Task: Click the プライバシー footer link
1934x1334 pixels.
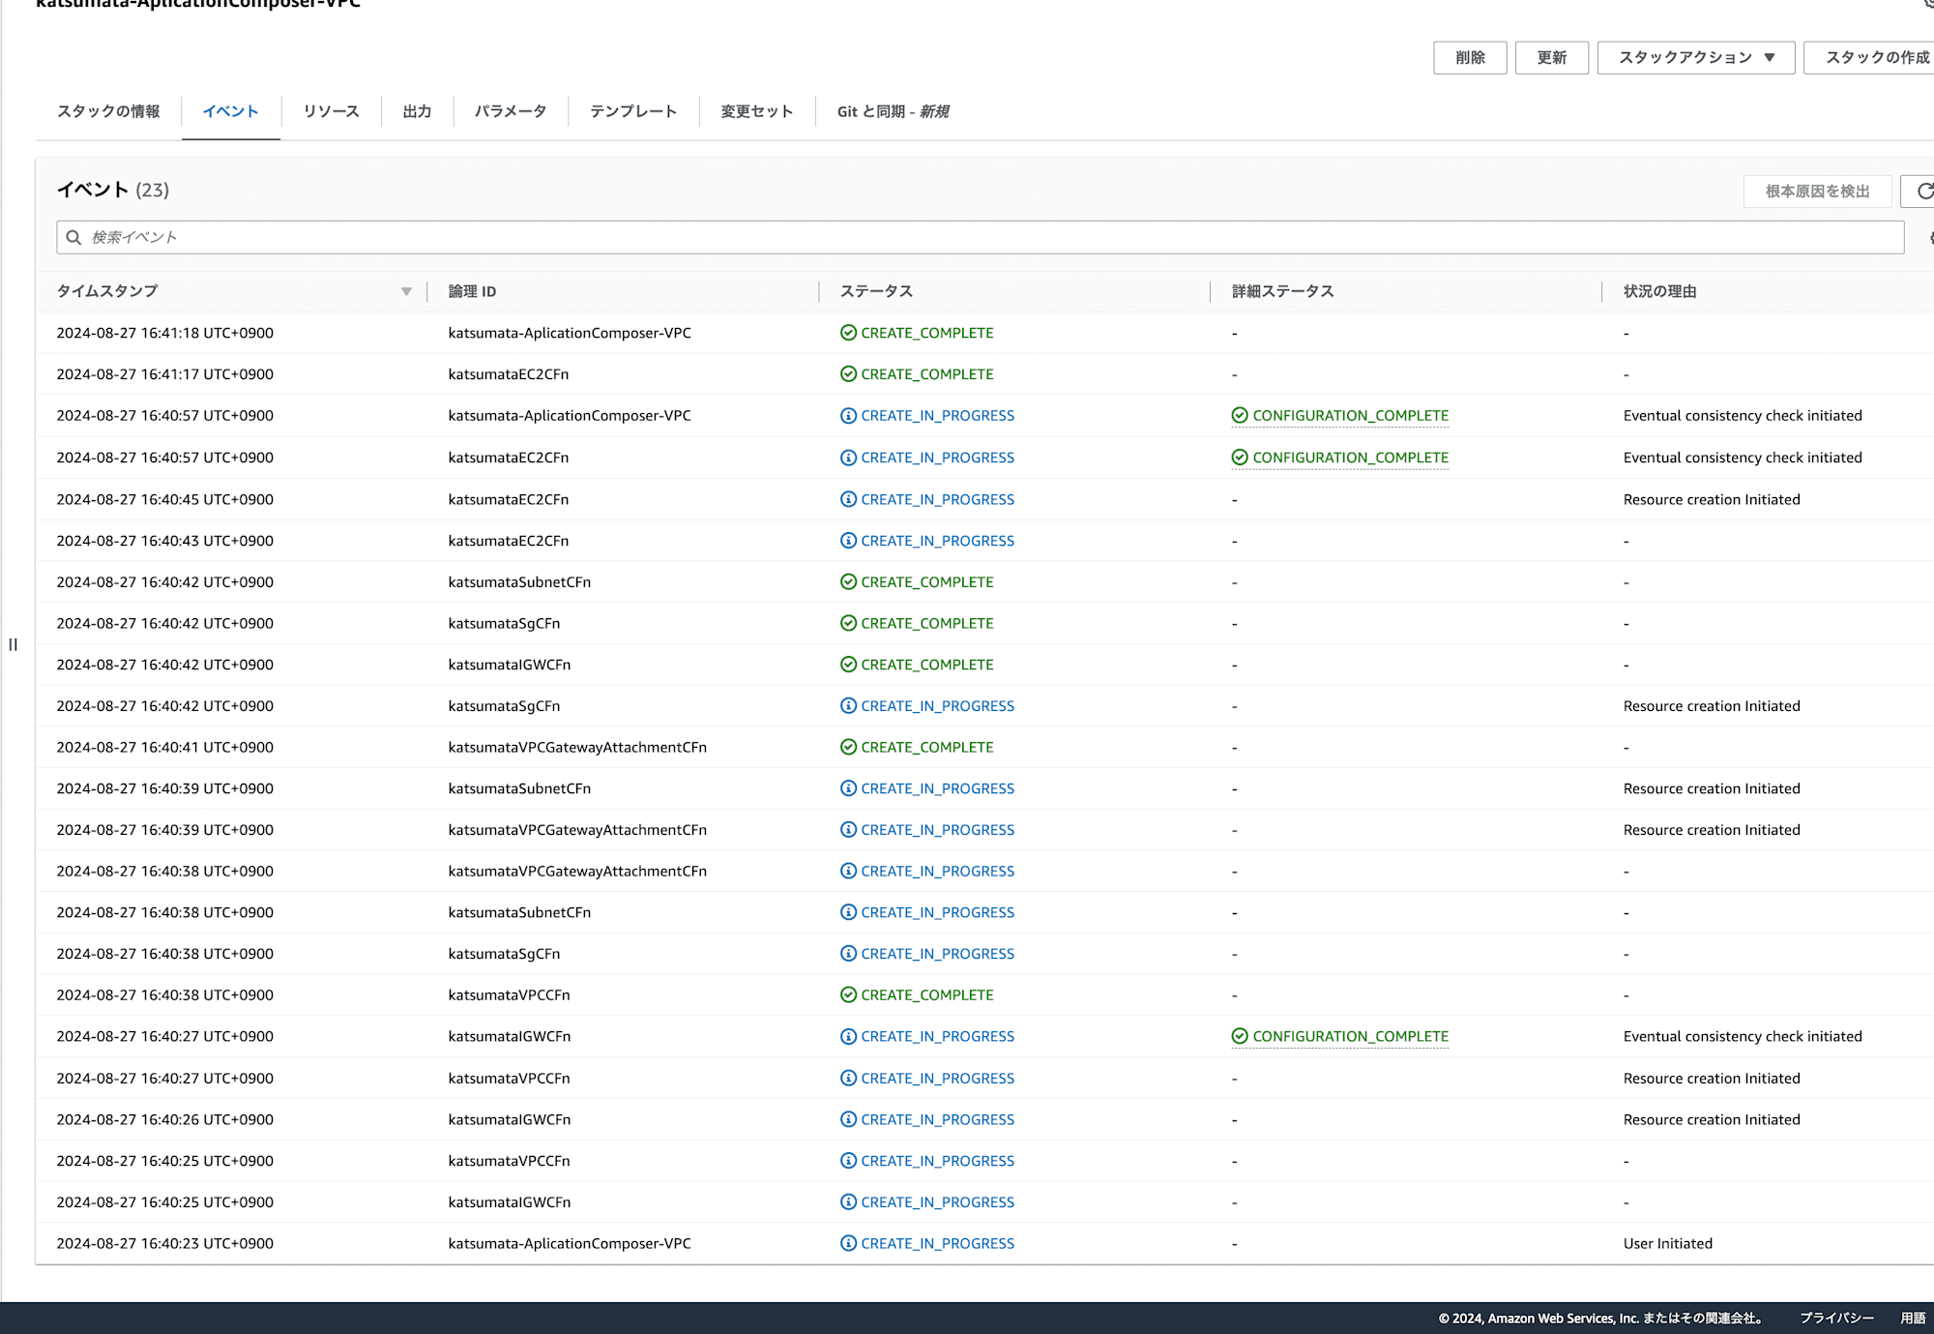Action: tap(1836, 1318)
